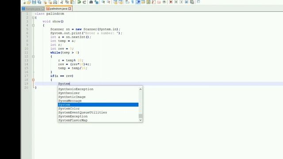Click the 'Enter a number' print statement
The height and width of the screenshot is (159, 283).
[x=86, y=33]
